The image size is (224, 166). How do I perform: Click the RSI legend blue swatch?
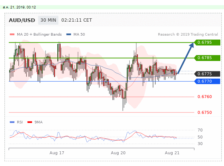coord(12,122)
